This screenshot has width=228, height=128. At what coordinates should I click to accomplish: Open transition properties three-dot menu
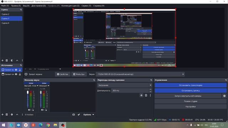(x=150, y=95)
